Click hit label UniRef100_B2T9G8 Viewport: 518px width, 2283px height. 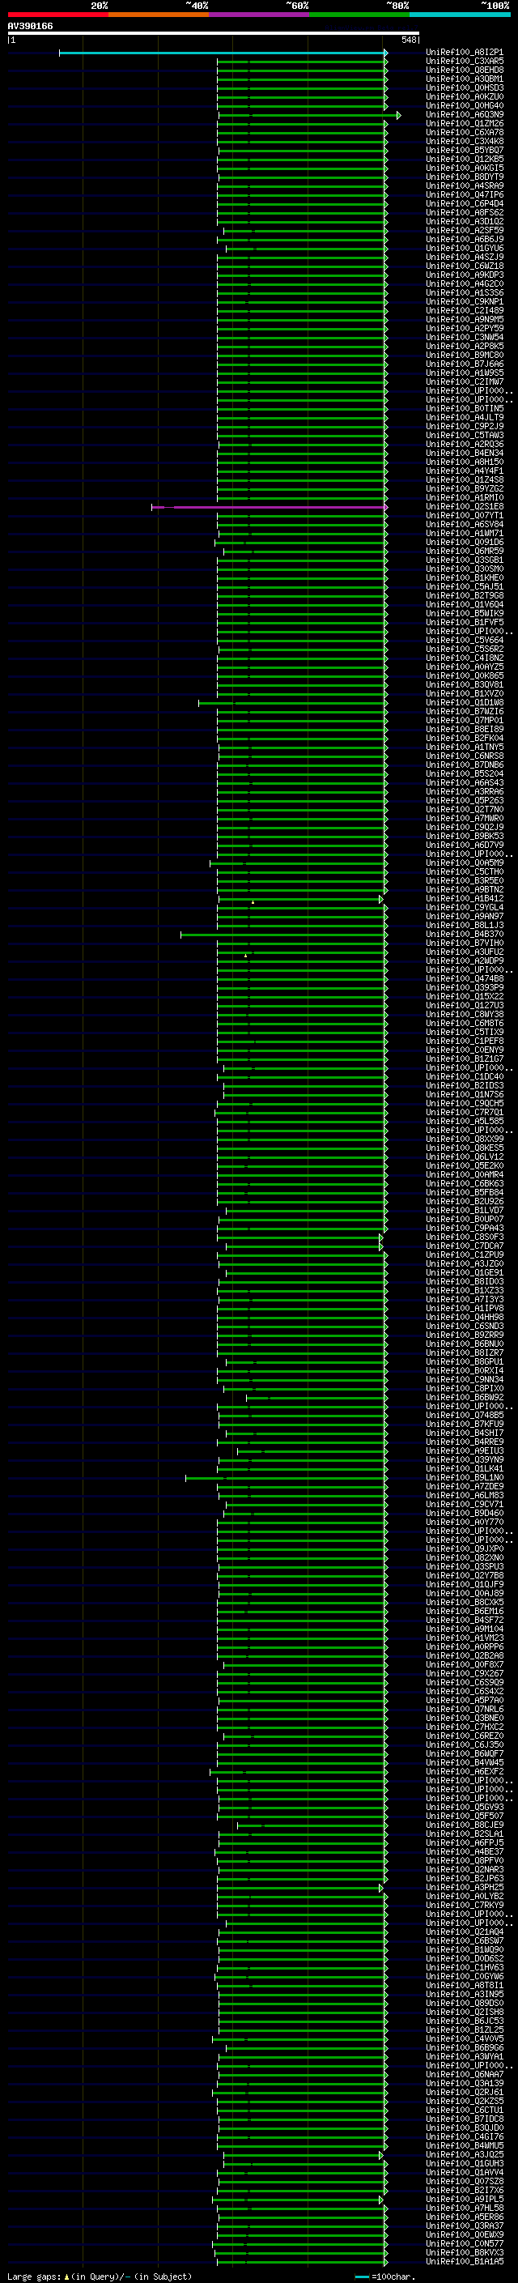click(464, 595)
